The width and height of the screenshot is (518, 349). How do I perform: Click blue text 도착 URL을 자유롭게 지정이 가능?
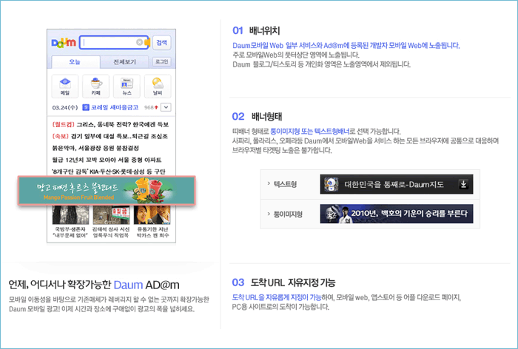[277, 297]
